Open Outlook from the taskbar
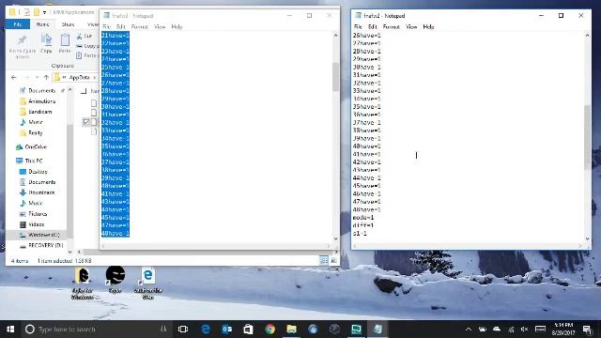 (227, 330)
